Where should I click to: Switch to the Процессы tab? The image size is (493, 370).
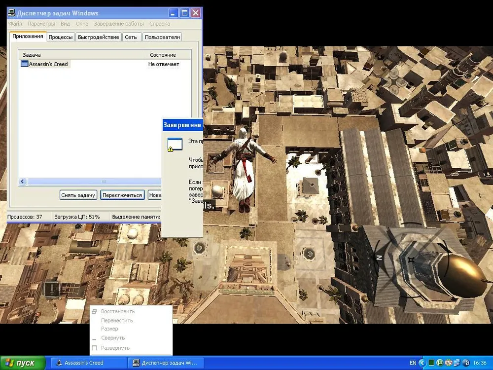pos(61,37)
